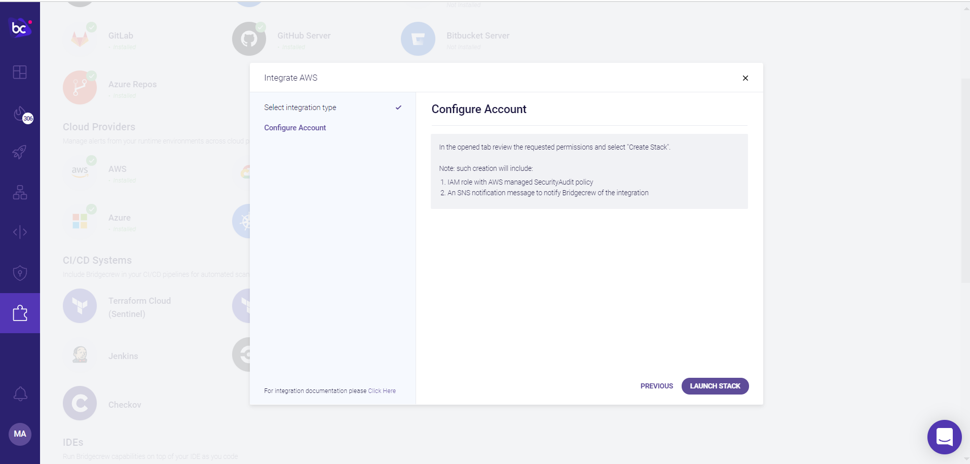Click the 'Integrate AWS' dialog title
The image size is (970, 464).
(x=290, y=78)
